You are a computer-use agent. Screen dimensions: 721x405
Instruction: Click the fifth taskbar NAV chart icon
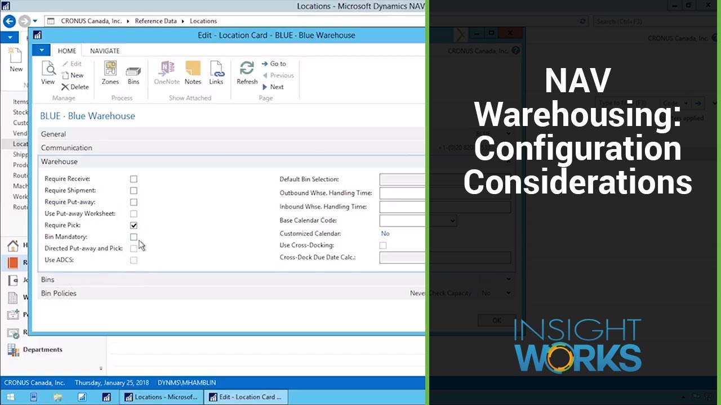pos(106,397)
